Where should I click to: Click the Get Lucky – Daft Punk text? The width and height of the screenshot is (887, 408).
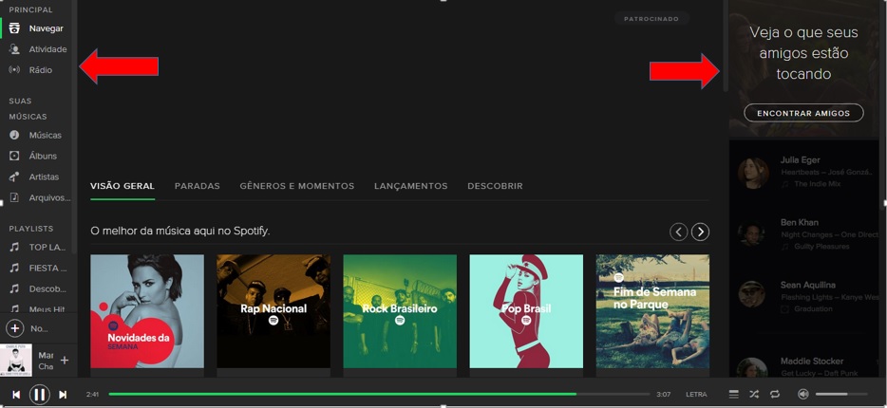point(820,373)
